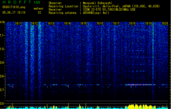This screenshot has width=171, height=109.
Task: Click time marker 1615
Action: pos(83,23)
